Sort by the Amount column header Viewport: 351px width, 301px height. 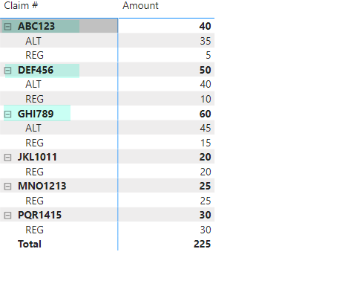click(140, 5)
